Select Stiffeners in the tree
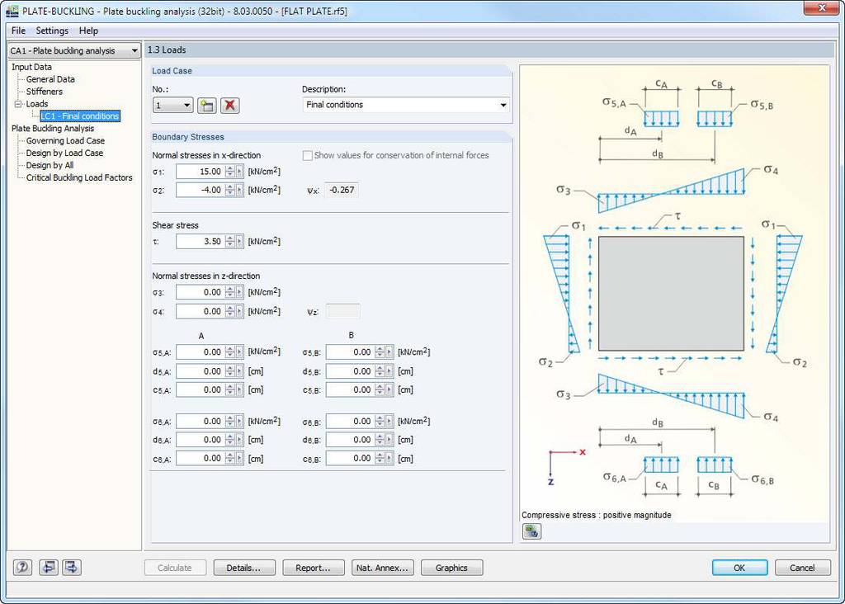The height and width of the screenshot is (604, 845). tap(45, 92)
